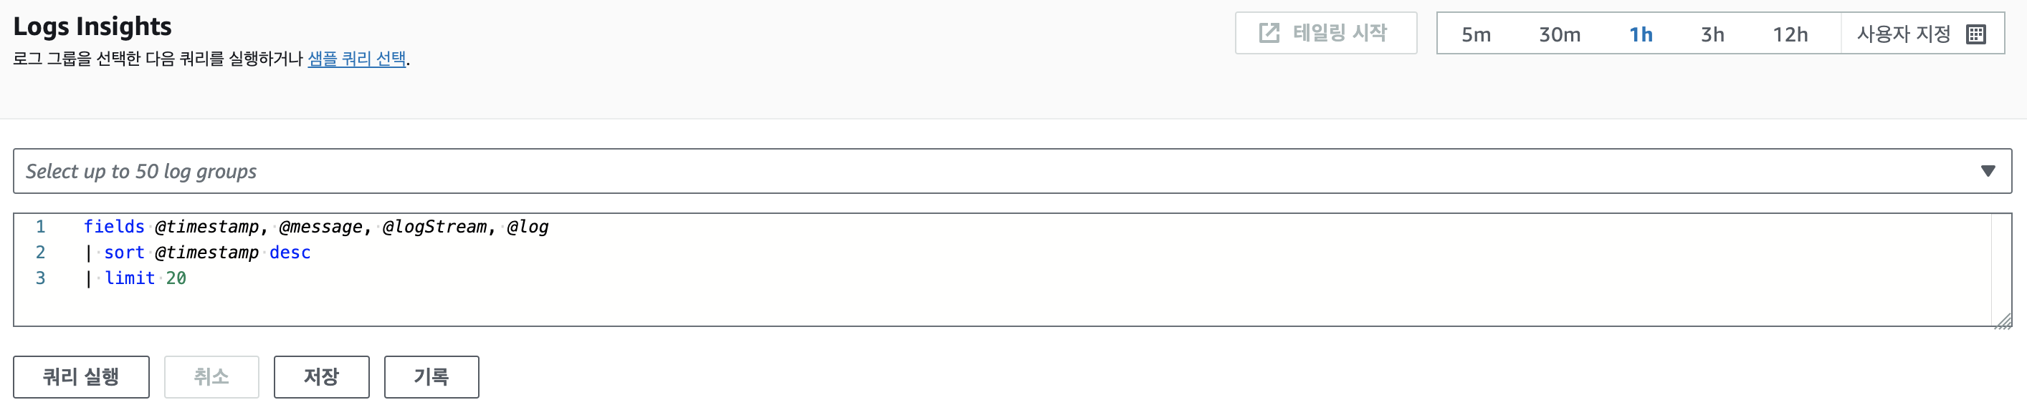The height and width of the screenshot is (415, 2027).
Task: Click the 취소 cancel button
Action: click(x=211, y=377)
